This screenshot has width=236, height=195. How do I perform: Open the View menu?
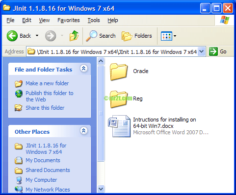[x=44, y=20]
